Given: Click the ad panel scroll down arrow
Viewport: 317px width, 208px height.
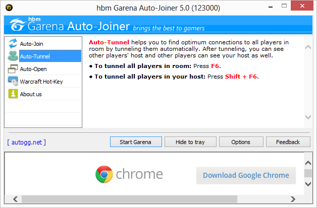Looking at the screenshot, I should coord(308,184).
